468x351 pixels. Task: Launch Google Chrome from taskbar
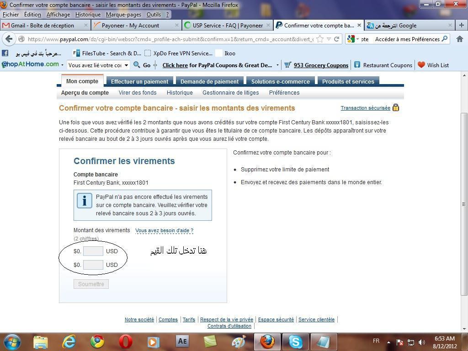97,342
